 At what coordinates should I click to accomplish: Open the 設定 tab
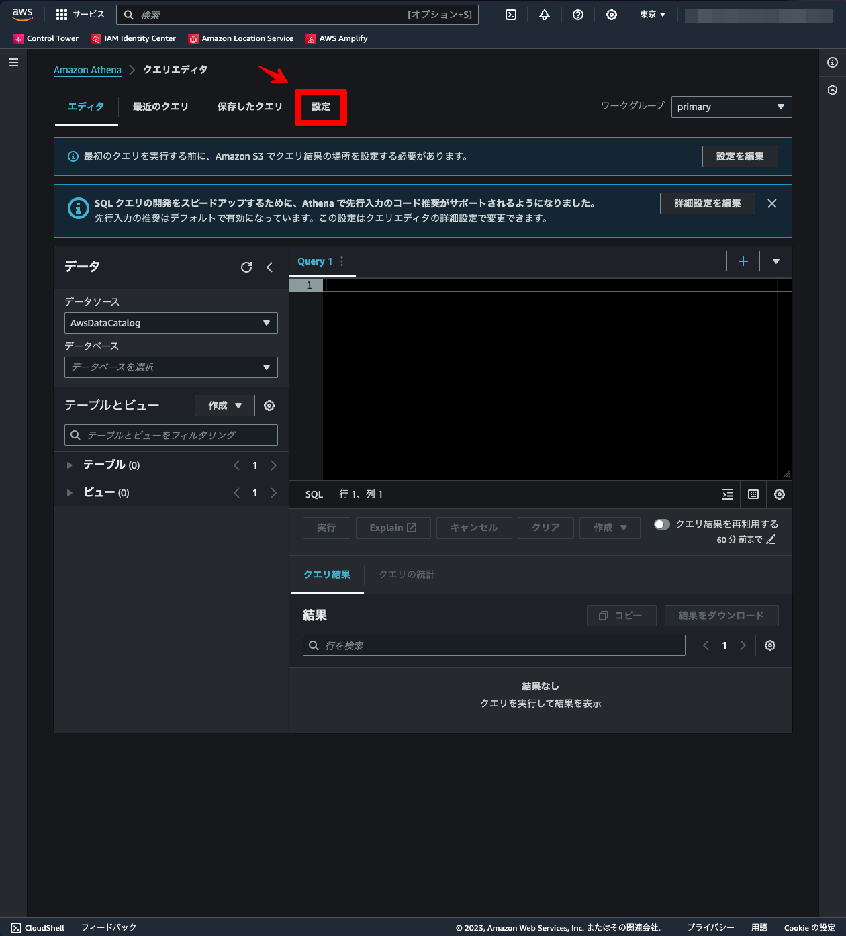tap(321, 107)
